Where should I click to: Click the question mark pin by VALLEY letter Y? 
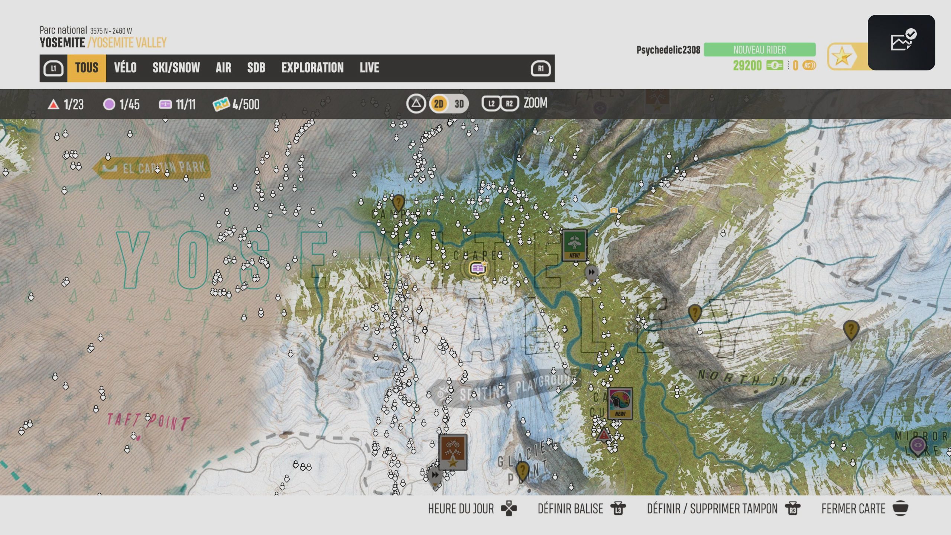[695, 313]
